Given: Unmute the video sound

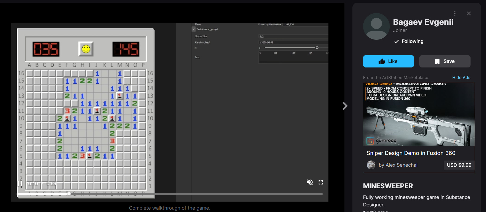Looking at the screenshot, I should click(310, 182).
